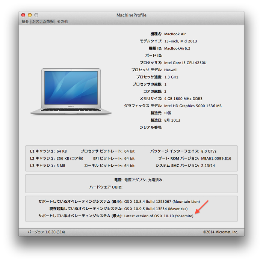Switch to the システム情報 tab
The image size is (263, 262).
point(43,21)
